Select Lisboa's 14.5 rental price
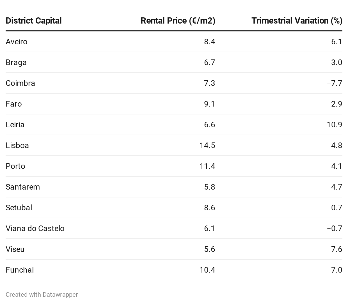The image size is (348, 304). pyautogui.click(x=207, y=146)
